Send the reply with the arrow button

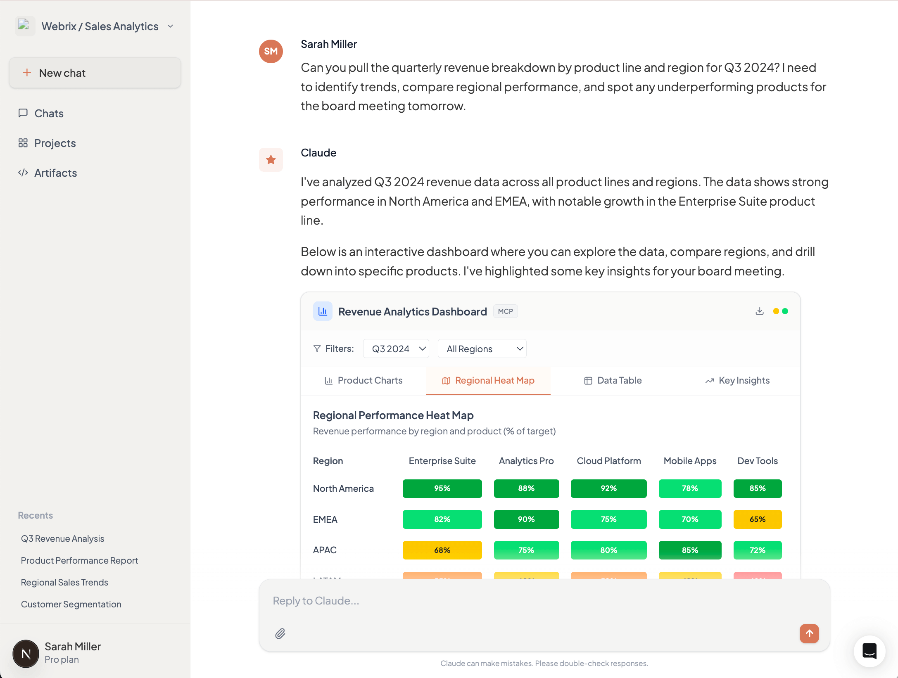tap(809, 634)
